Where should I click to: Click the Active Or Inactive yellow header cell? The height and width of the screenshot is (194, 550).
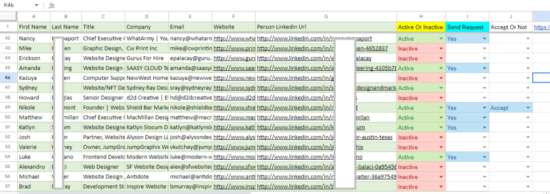pos(421,27)
